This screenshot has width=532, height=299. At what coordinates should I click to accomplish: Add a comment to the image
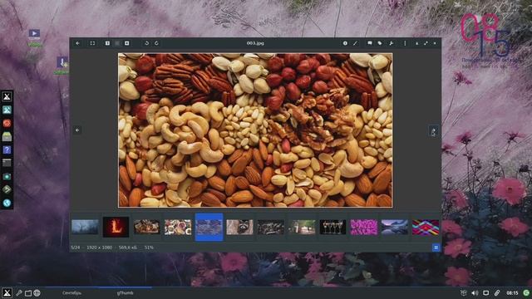pos(370,43)
